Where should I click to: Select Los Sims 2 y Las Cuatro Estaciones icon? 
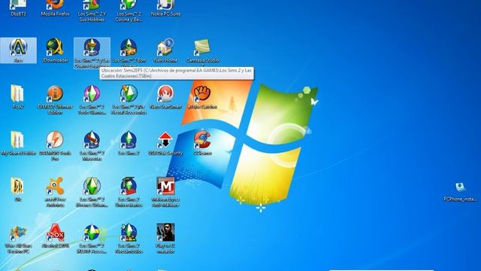tap(92, 53)
